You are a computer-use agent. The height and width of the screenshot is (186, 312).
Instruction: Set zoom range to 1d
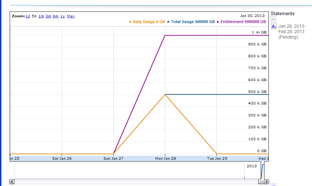(28, 16)
